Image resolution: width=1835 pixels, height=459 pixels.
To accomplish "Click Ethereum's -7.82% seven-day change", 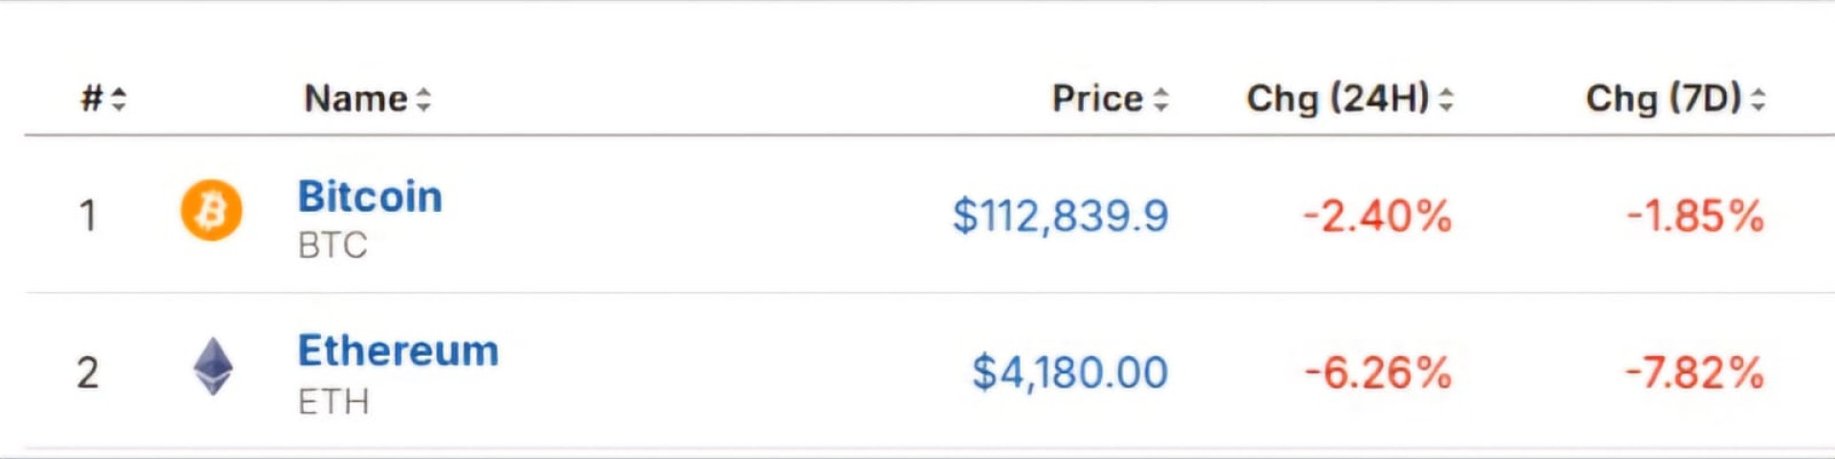I will tap(1695, 372).
